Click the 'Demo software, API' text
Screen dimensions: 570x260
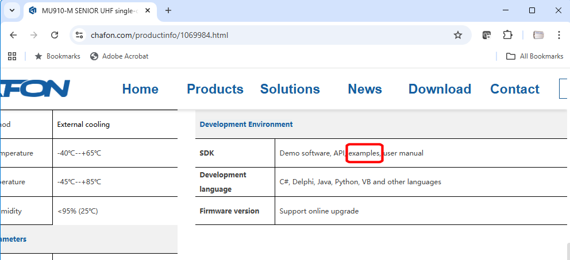point(312,153)
